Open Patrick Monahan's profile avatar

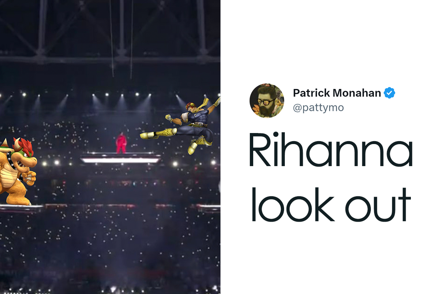tap(266, 100)
